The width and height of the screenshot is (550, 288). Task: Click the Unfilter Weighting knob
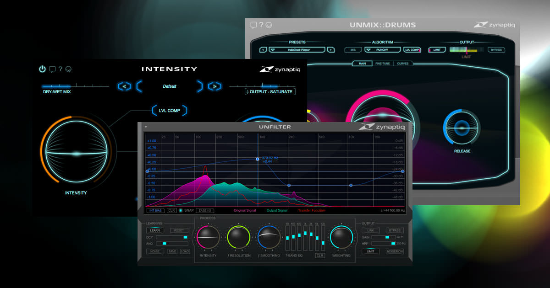[x=341, y=237]
